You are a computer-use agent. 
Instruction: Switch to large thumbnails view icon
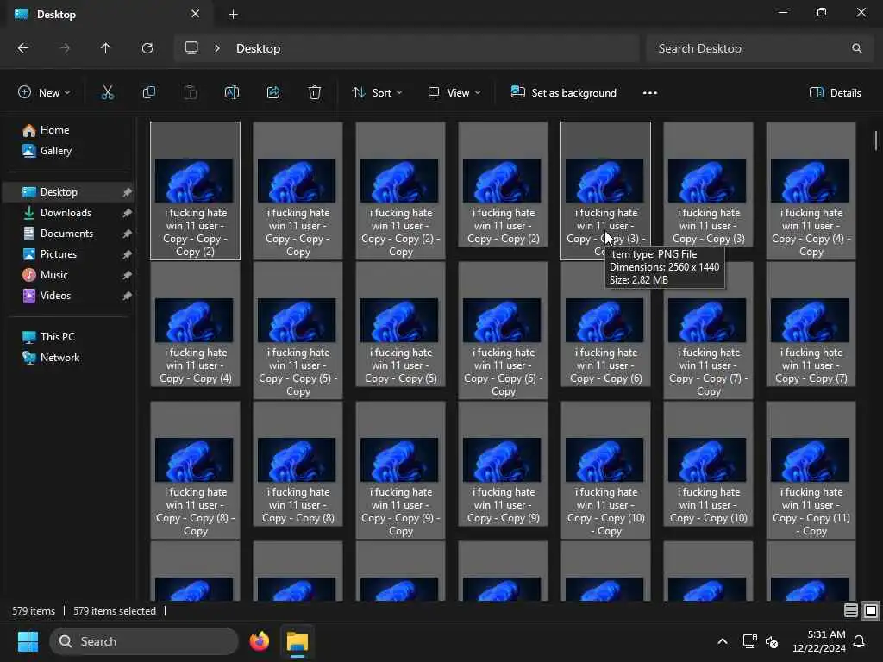[871, 611]
